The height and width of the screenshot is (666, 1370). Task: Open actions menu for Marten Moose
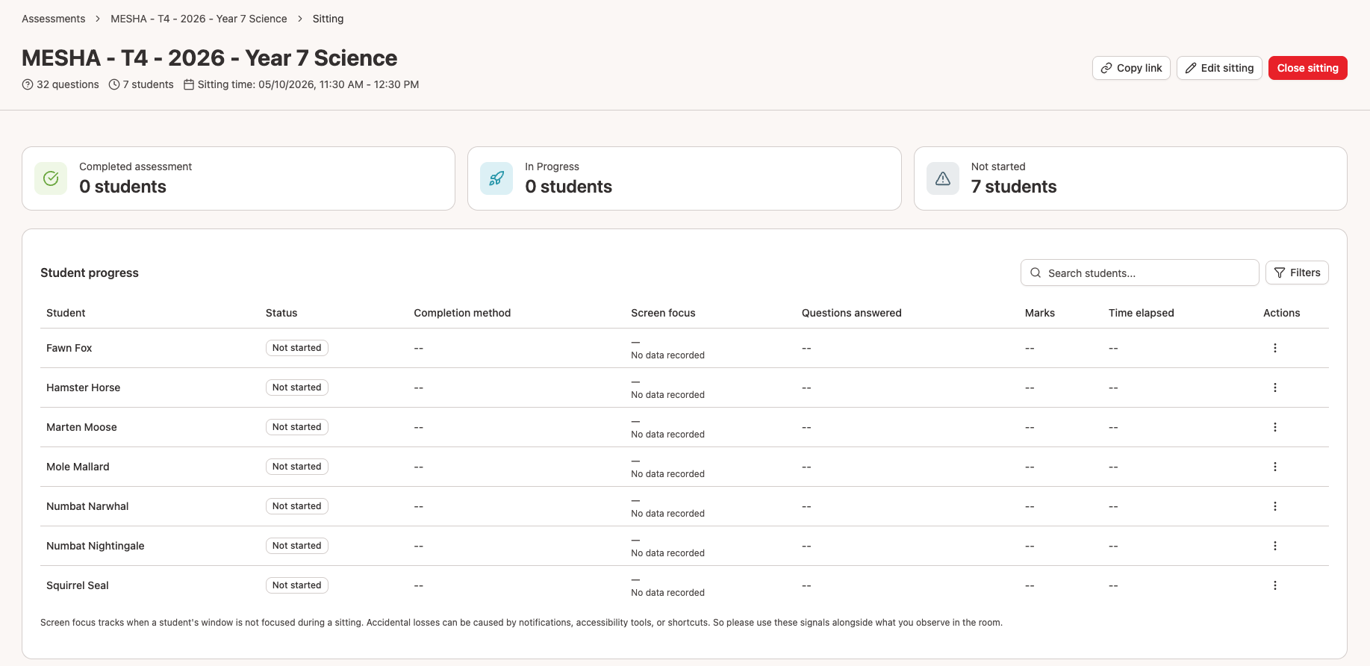tap(1274, 427)
